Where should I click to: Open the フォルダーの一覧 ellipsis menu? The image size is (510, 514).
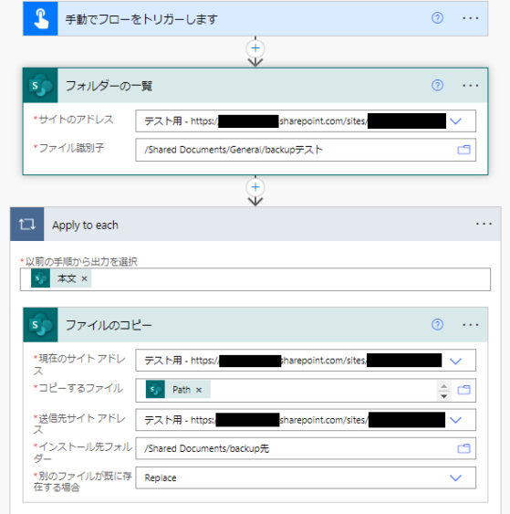[471, 86]
